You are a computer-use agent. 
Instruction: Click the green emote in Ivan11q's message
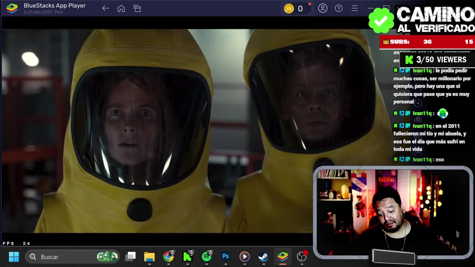pos(443,113)
